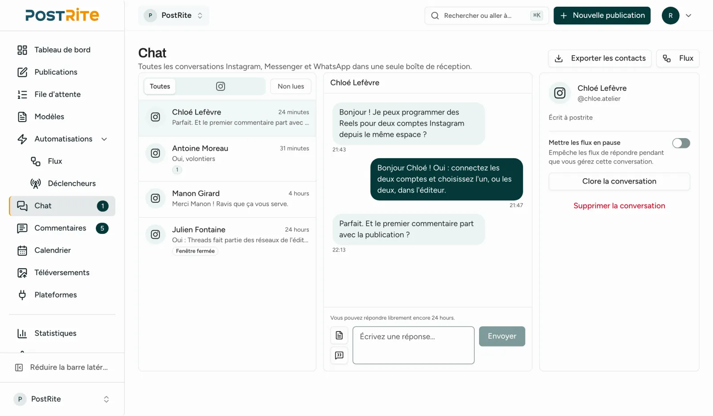Toggle Mettre les flux en pause

pyautogui.click(x=681, y=143)
